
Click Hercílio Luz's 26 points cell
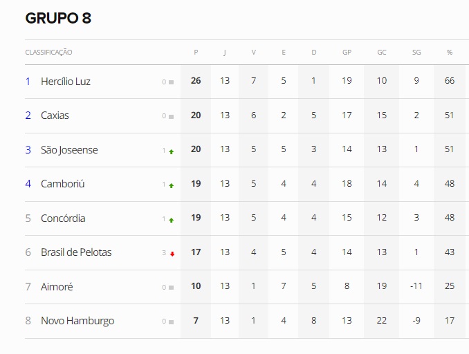tap(196, 81)
